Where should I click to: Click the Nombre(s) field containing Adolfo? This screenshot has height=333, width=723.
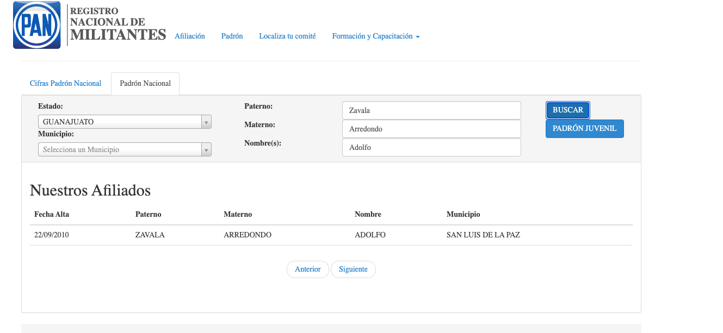[431, 147]
